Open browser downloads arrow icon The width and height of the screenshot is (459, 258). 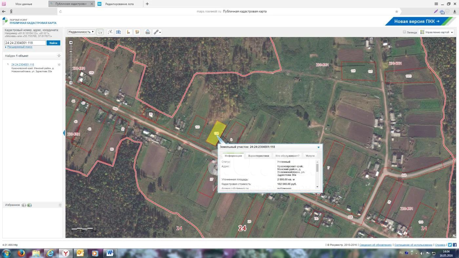coord(454,11)
